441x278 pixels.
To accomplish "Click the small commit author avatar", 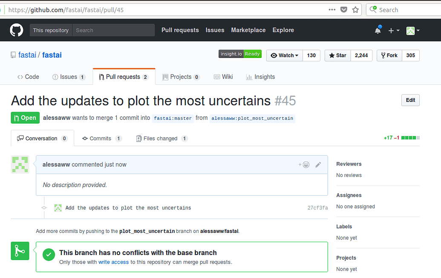I will (58, 208).
